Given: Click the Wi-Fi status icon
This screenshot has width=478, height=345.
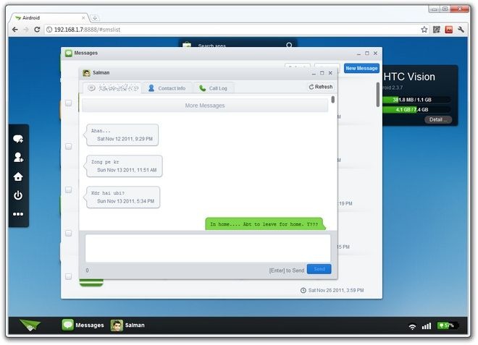Looking at the screenshot, I should tap(412, 326).
